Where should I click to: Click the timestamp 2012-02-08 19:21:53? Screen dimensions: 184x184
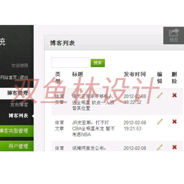tap(135, 125)
